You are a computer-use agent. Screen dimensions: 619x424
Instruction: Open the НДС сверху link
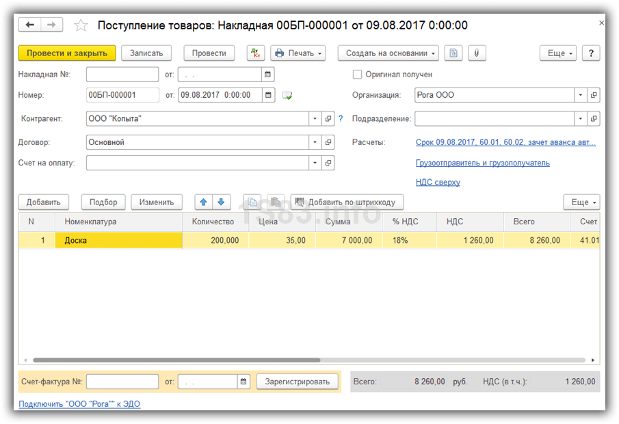[438, 182]
